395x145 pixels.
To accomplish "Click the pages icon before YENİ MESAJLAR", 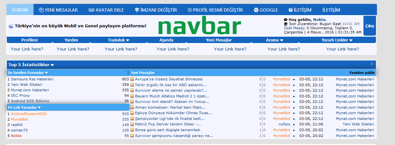I will coord(41,10).
